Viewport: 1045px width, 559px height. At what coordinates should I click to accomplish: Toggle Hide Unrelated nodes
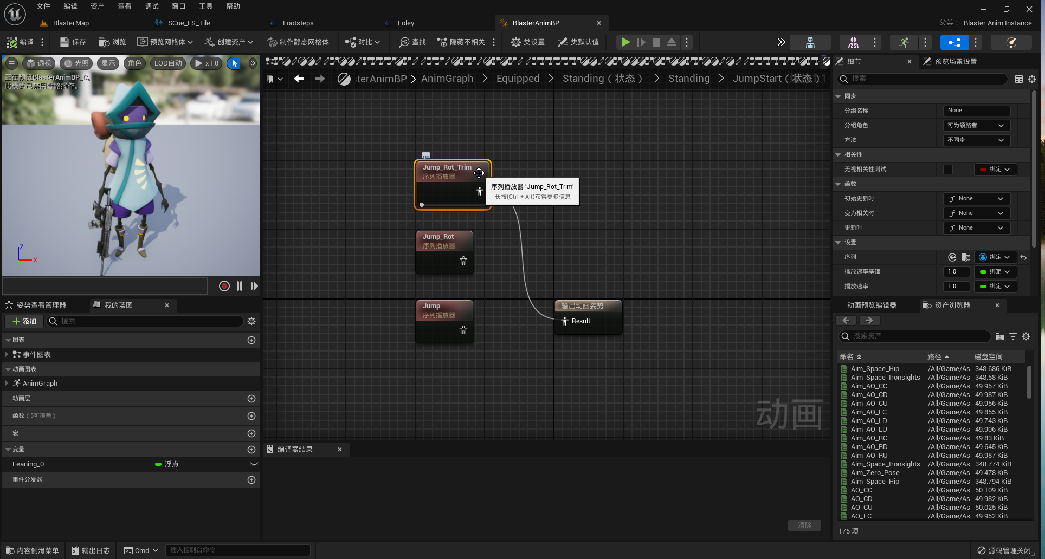point(461,42)
